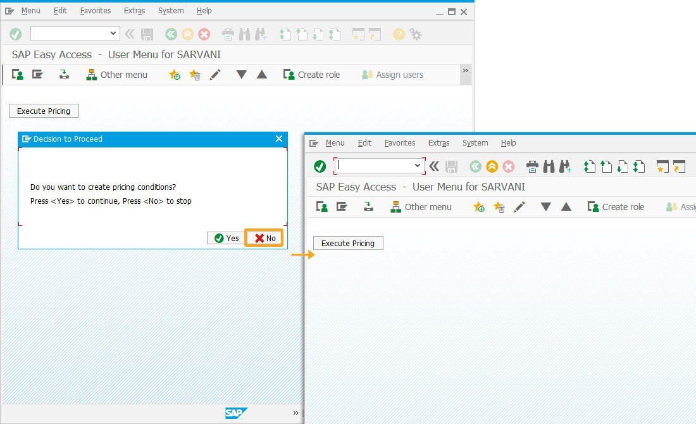Open Favorites menu in right window

pos(400,143)
